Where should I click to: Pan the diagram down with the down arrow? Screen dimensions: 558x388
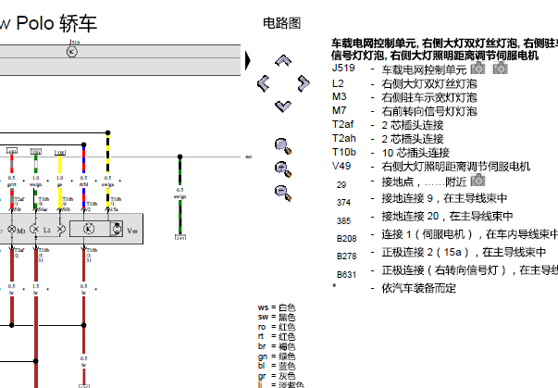(x=283, y=106)
